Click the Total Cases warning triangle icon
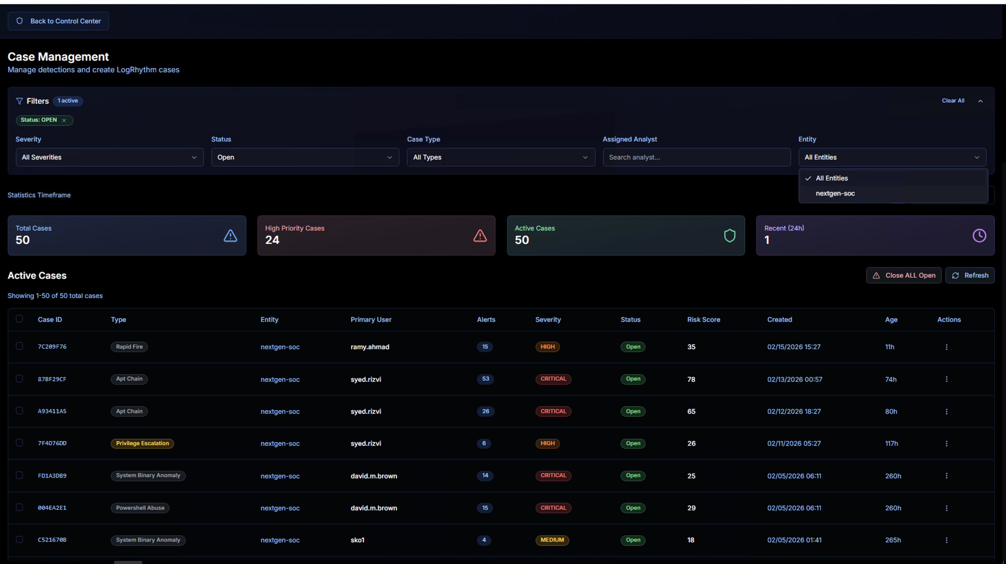Screen dimensions: 1006x564 point(231,236)
